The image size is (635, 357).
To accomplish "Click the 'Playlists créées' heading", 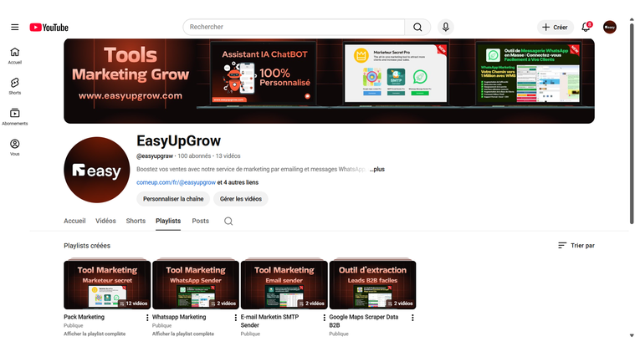I will (x=87, y=246).
